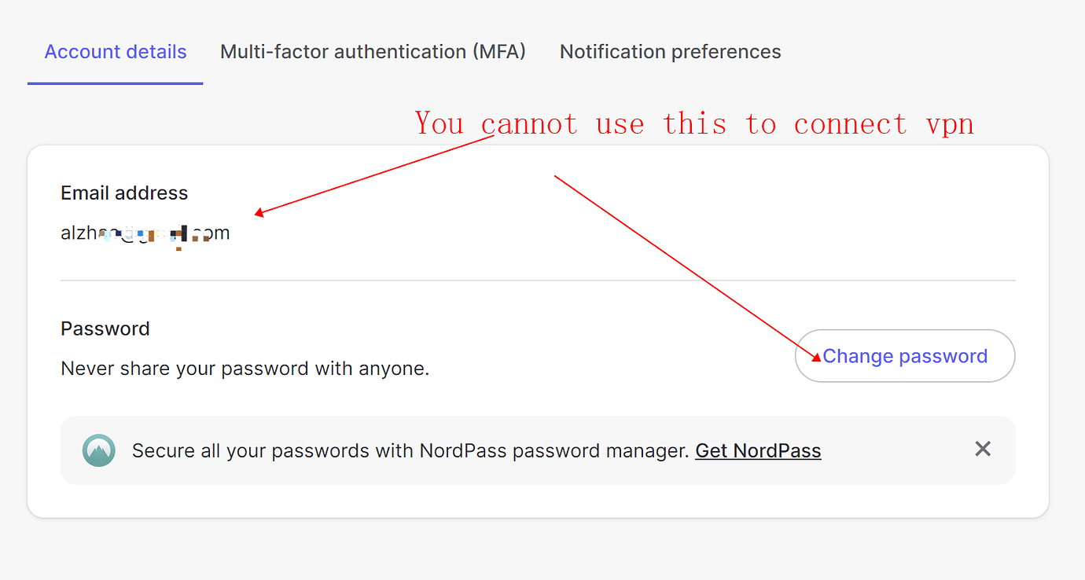Click the Change password button

click(x=905, y=356)
